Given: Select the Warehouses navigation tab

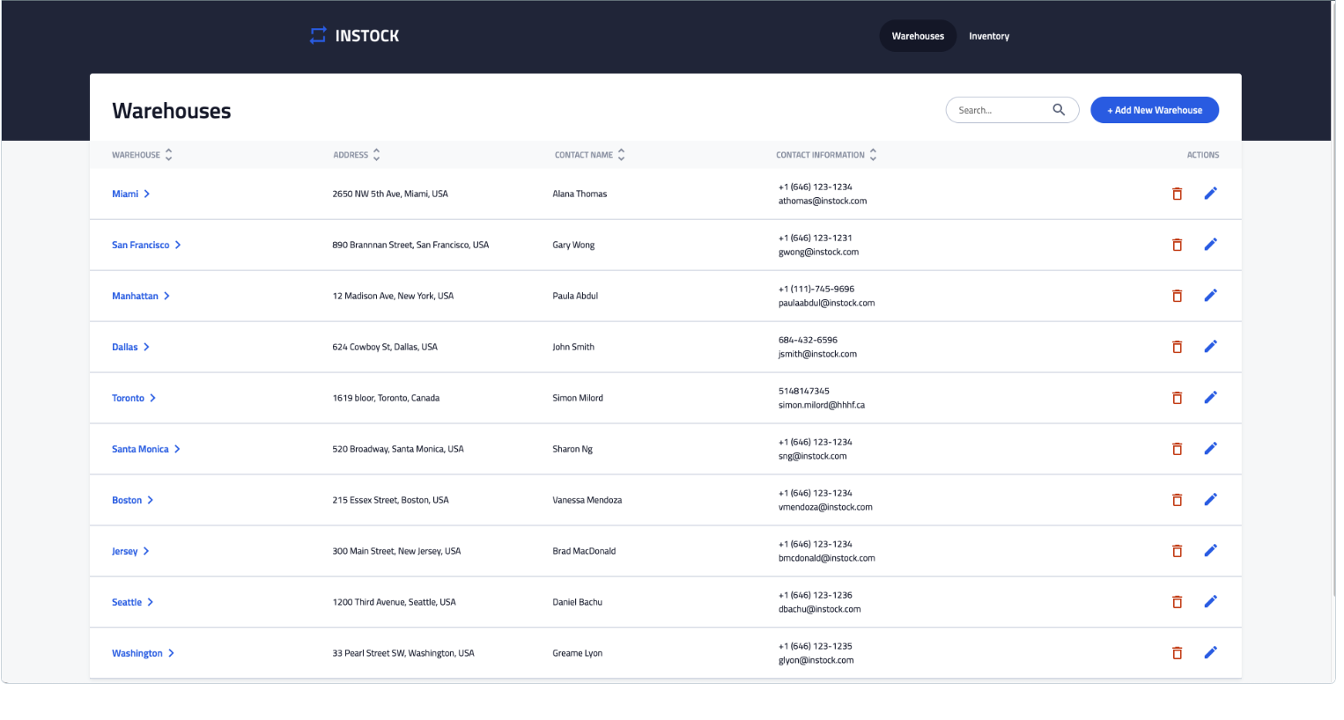Looking at the screenshot, I should coord(917,36).
